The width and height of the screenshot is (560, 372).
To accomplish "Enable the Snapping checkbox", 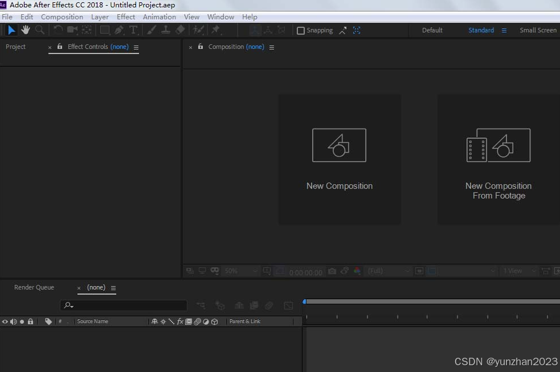I will click(x=301, y=31).
